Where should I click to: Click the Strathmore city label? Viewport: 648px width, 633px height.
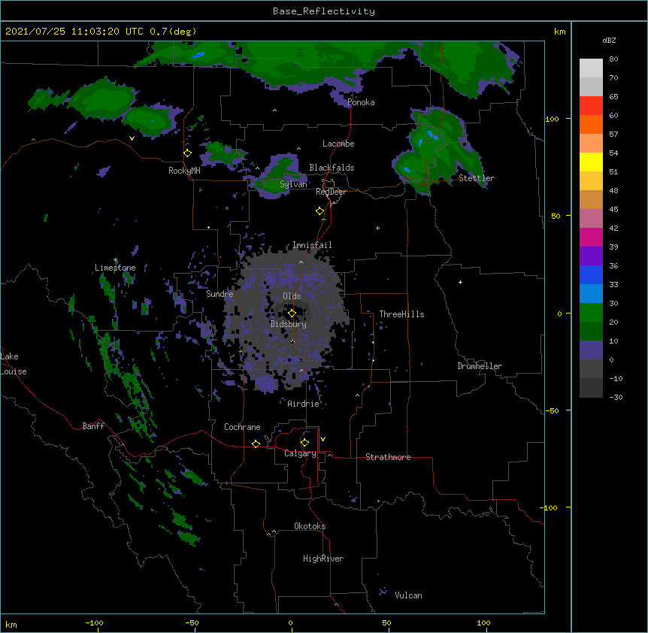[x=388, y=457]
